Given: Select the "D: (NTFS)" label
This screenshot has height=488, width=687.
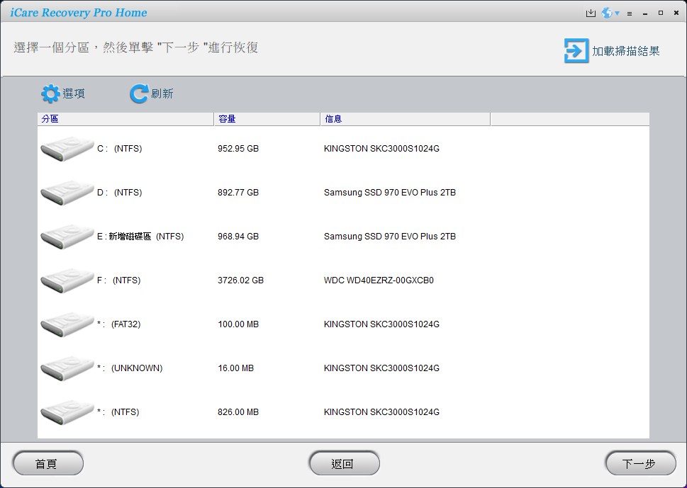Looking at the screenshot, I should (x=120, y=193).
